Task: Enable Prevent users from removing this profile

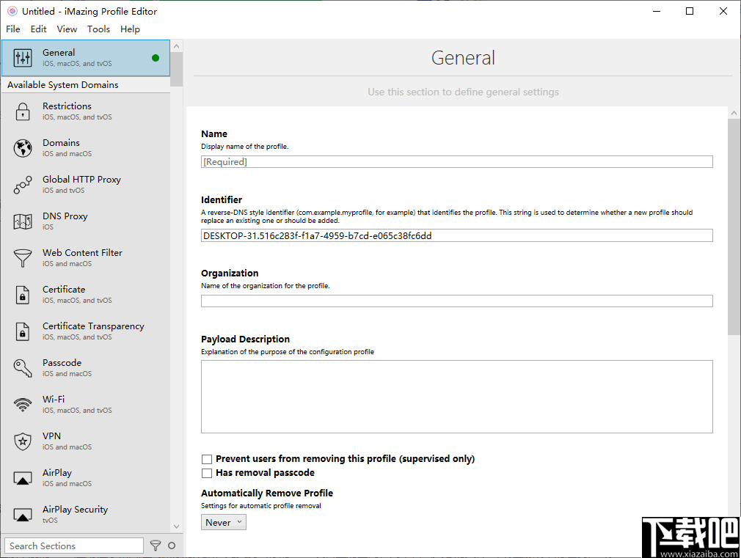Action: [206, 459]
